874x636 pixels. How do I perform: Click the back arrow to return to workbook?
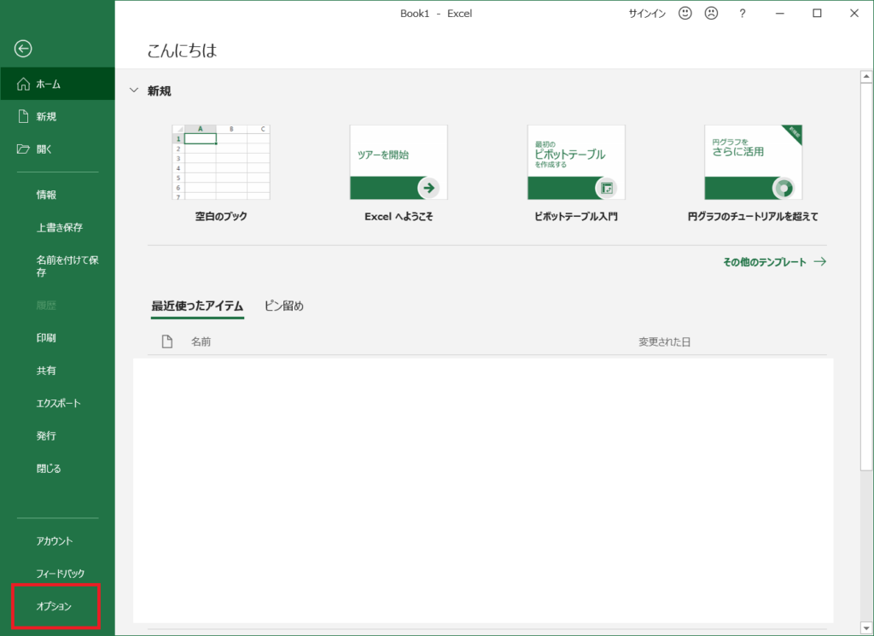22,49
